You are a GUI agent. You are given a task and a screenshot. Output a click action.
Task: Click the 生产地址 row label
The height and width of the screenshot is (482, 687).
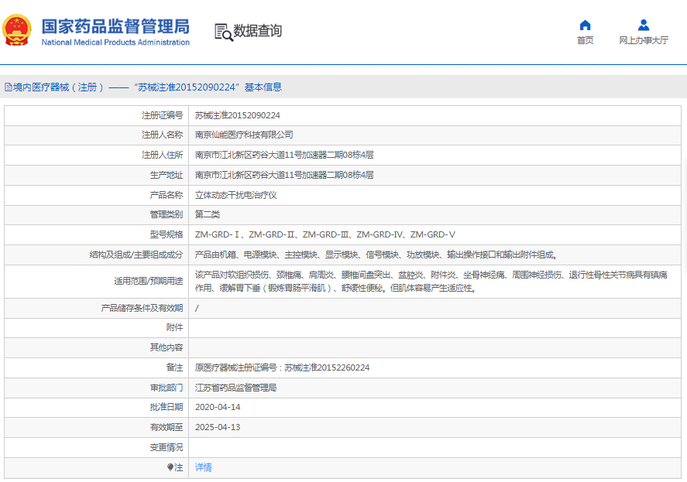(167, 175)
